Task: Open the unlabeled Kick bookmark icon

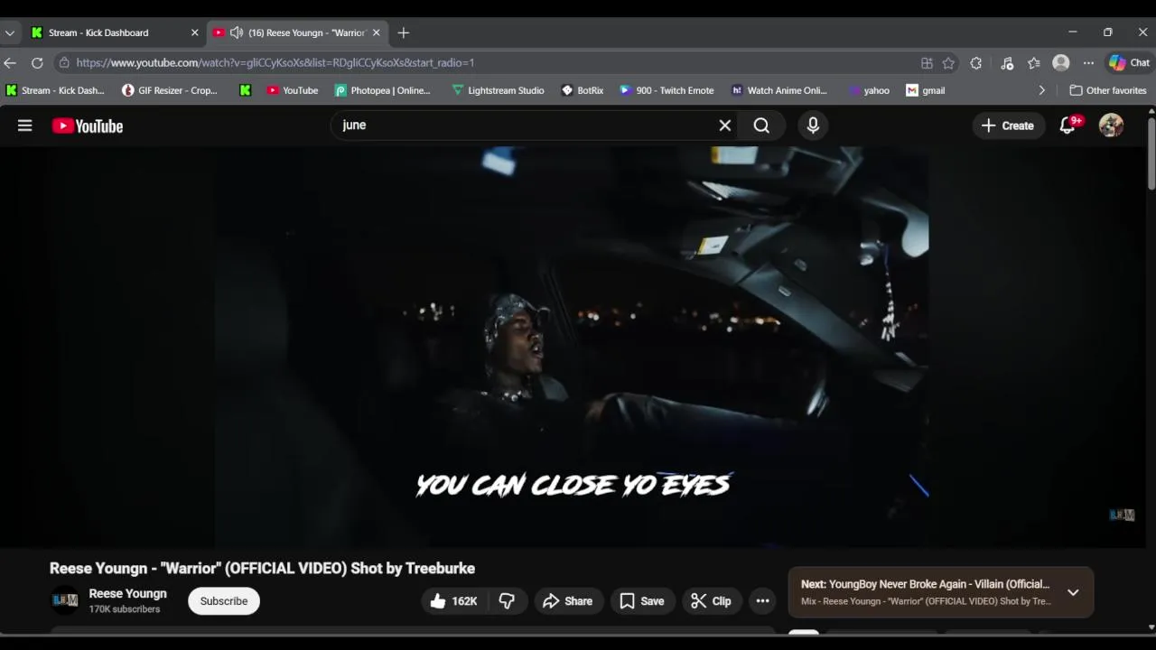Action: point(245,90)
